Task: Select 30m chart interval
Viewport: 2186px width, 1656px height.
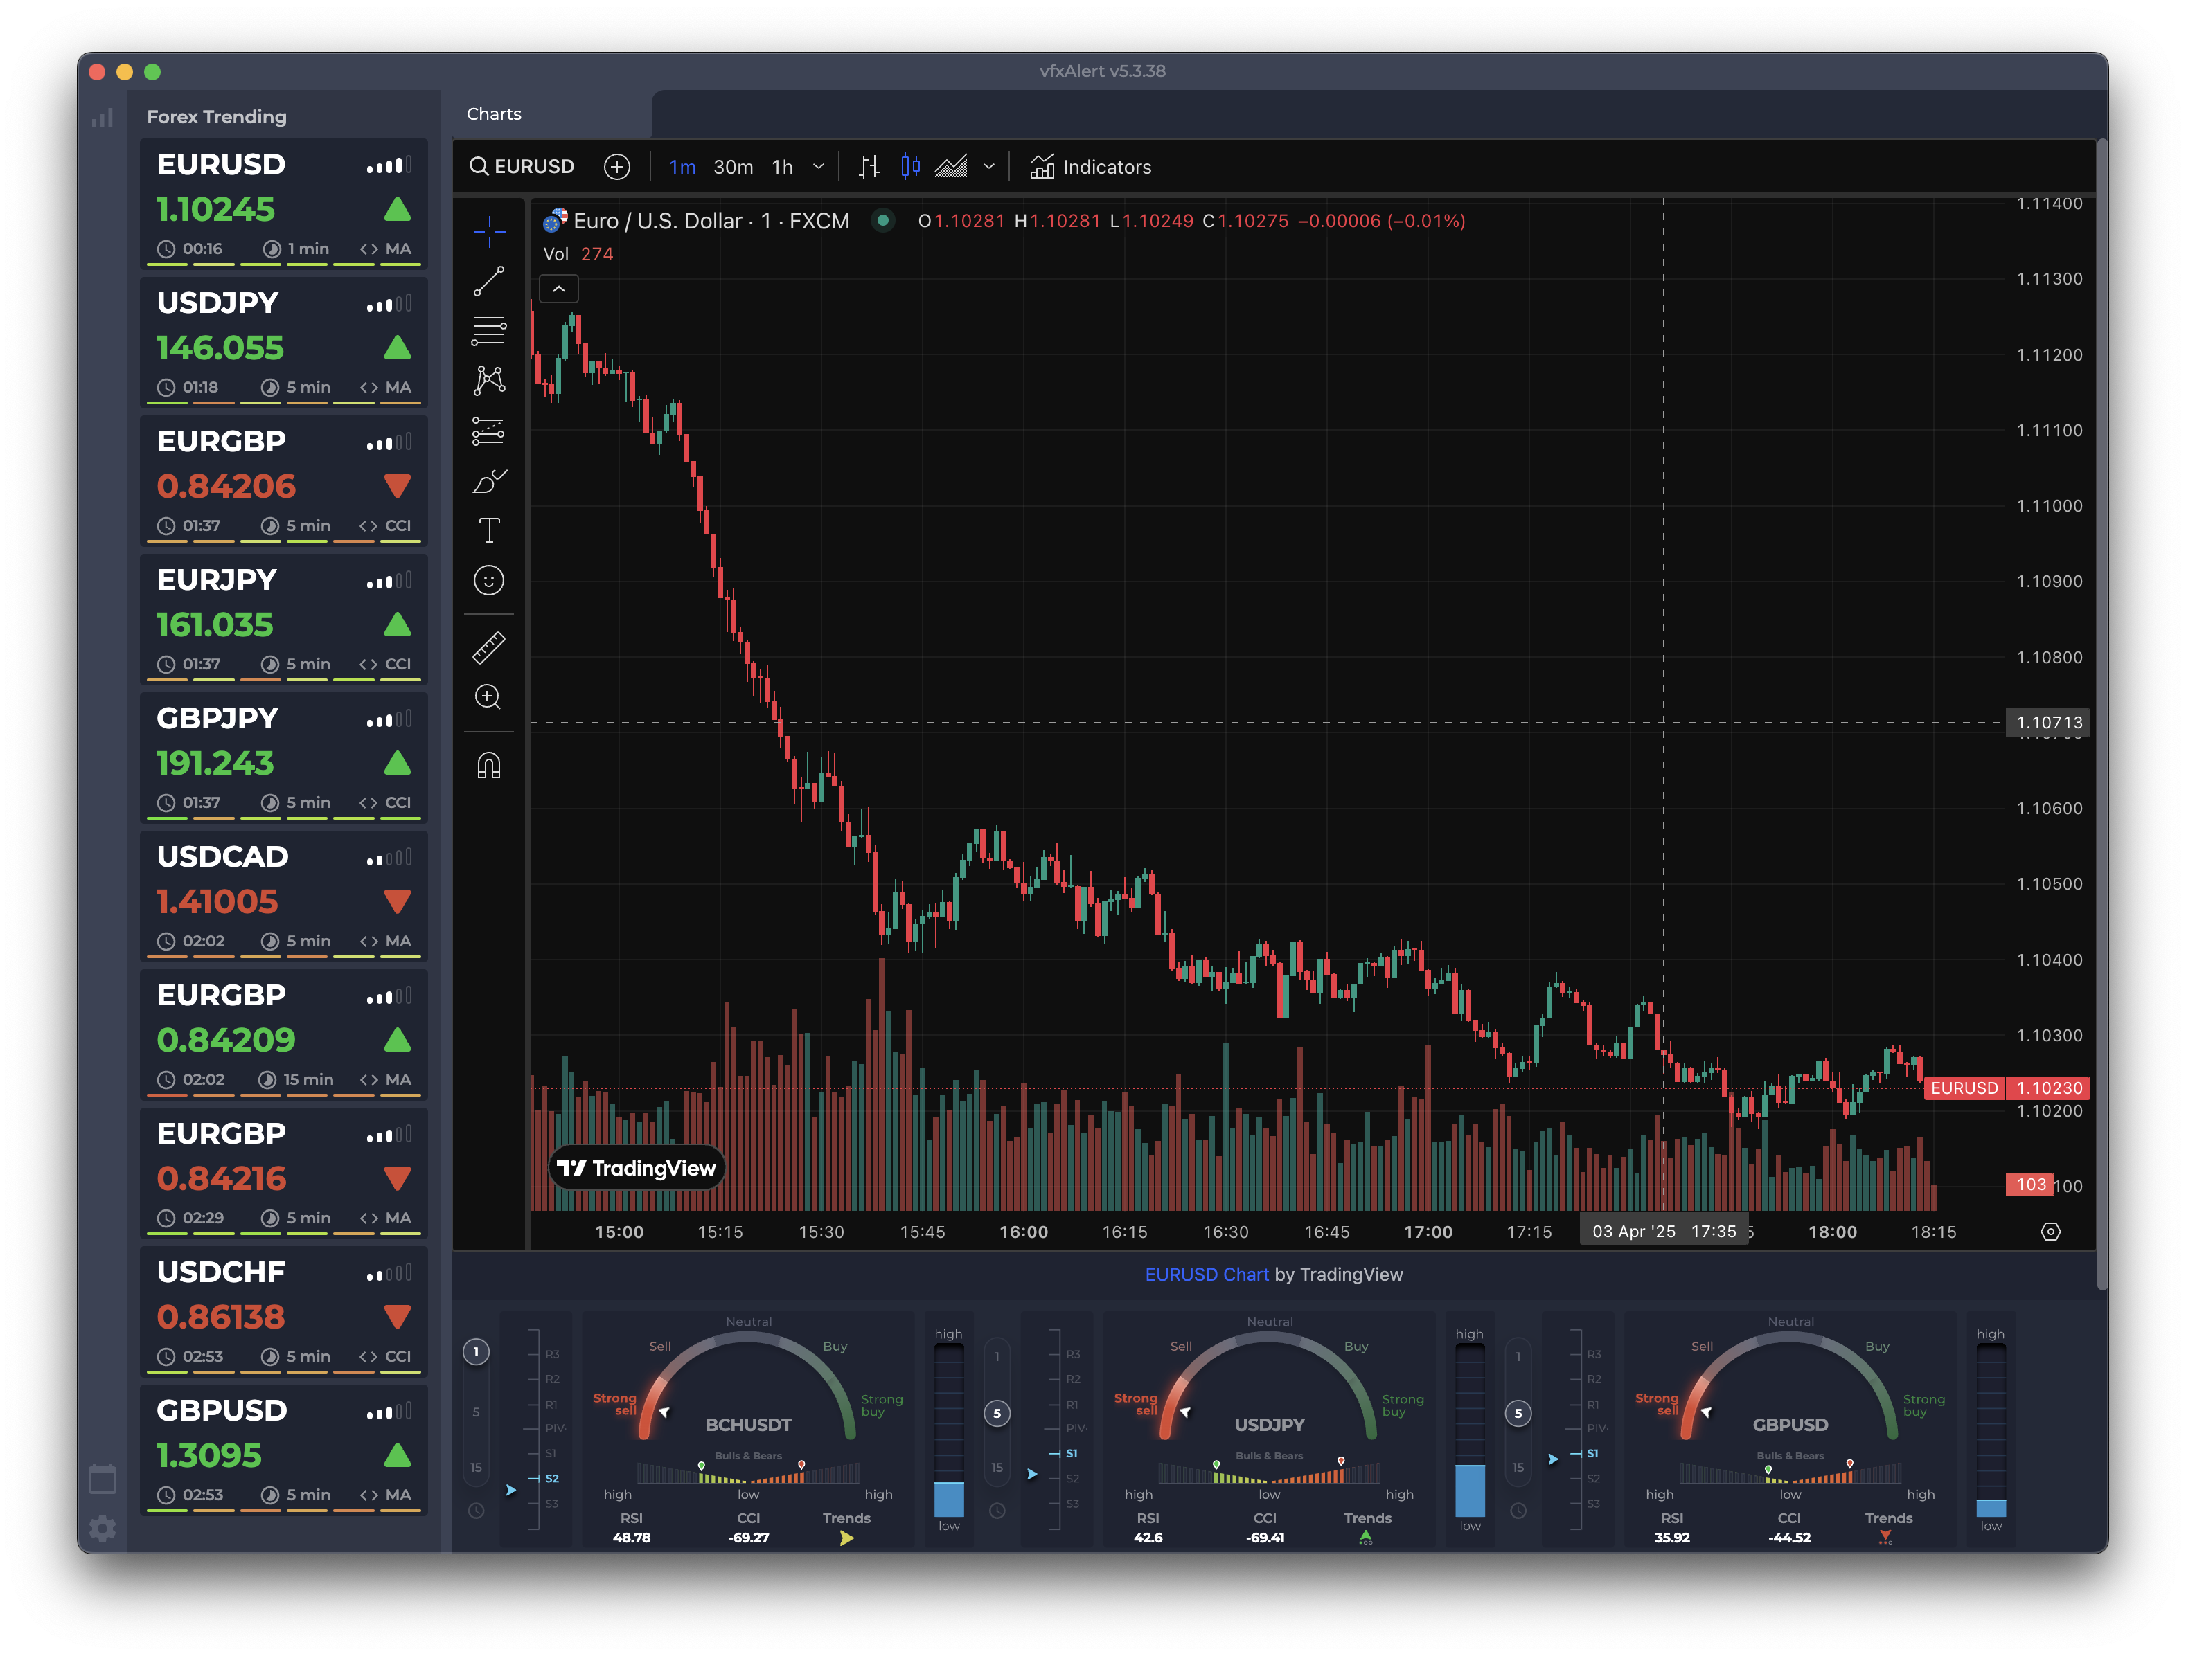Action: (734, 167)
